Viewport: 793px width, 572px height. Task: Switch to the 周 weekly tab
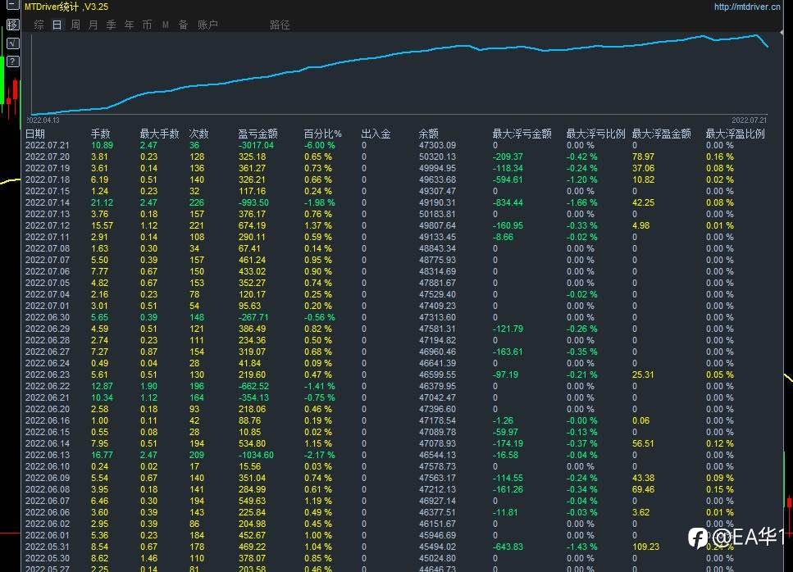pyautogui.click(x=75, y=25)
